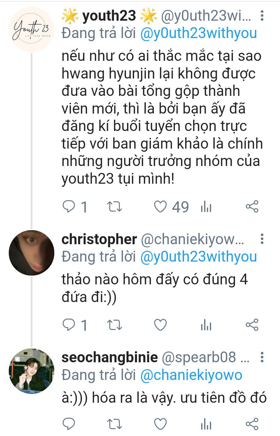The width and height of the screenshot is (280, 436).
Task: Share christopher's reply
Action: point(252,325)
